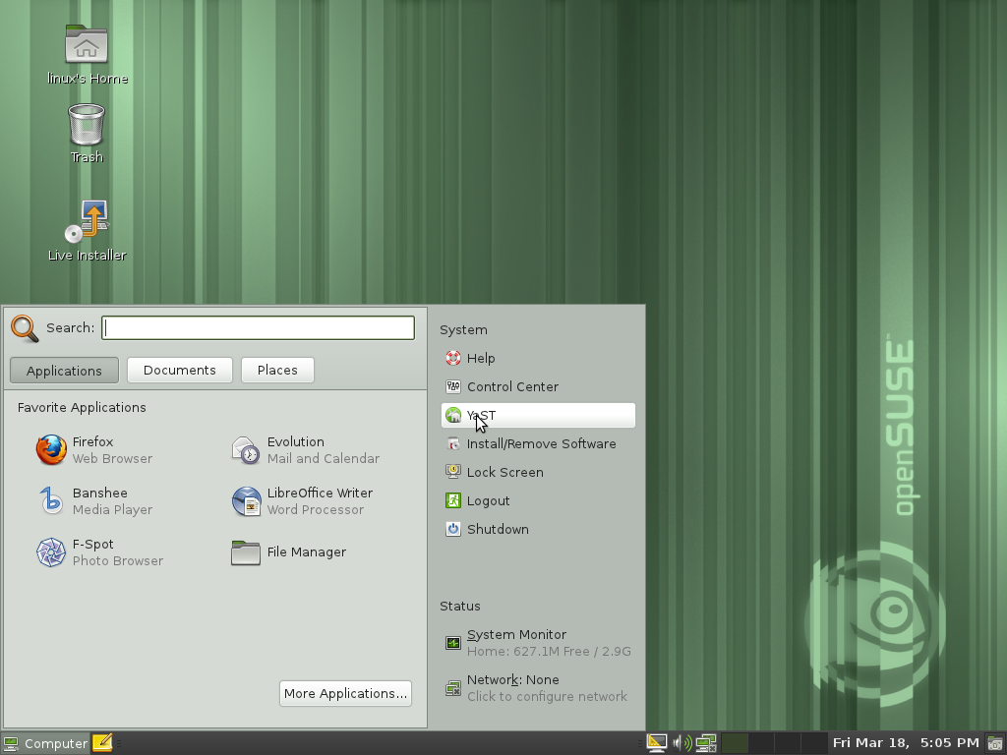The image size is (1007, 755).
Task: Start F-Spot Photo Browser
Action: pos(93,552)
